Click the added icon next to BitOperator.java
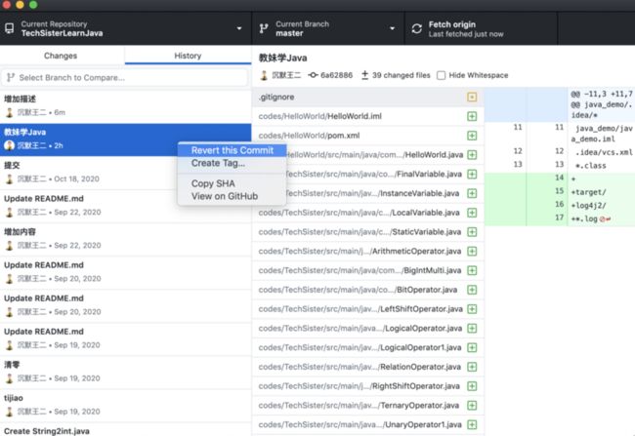Viewport: 635px width, 436px height. click(x=472, y=290)
